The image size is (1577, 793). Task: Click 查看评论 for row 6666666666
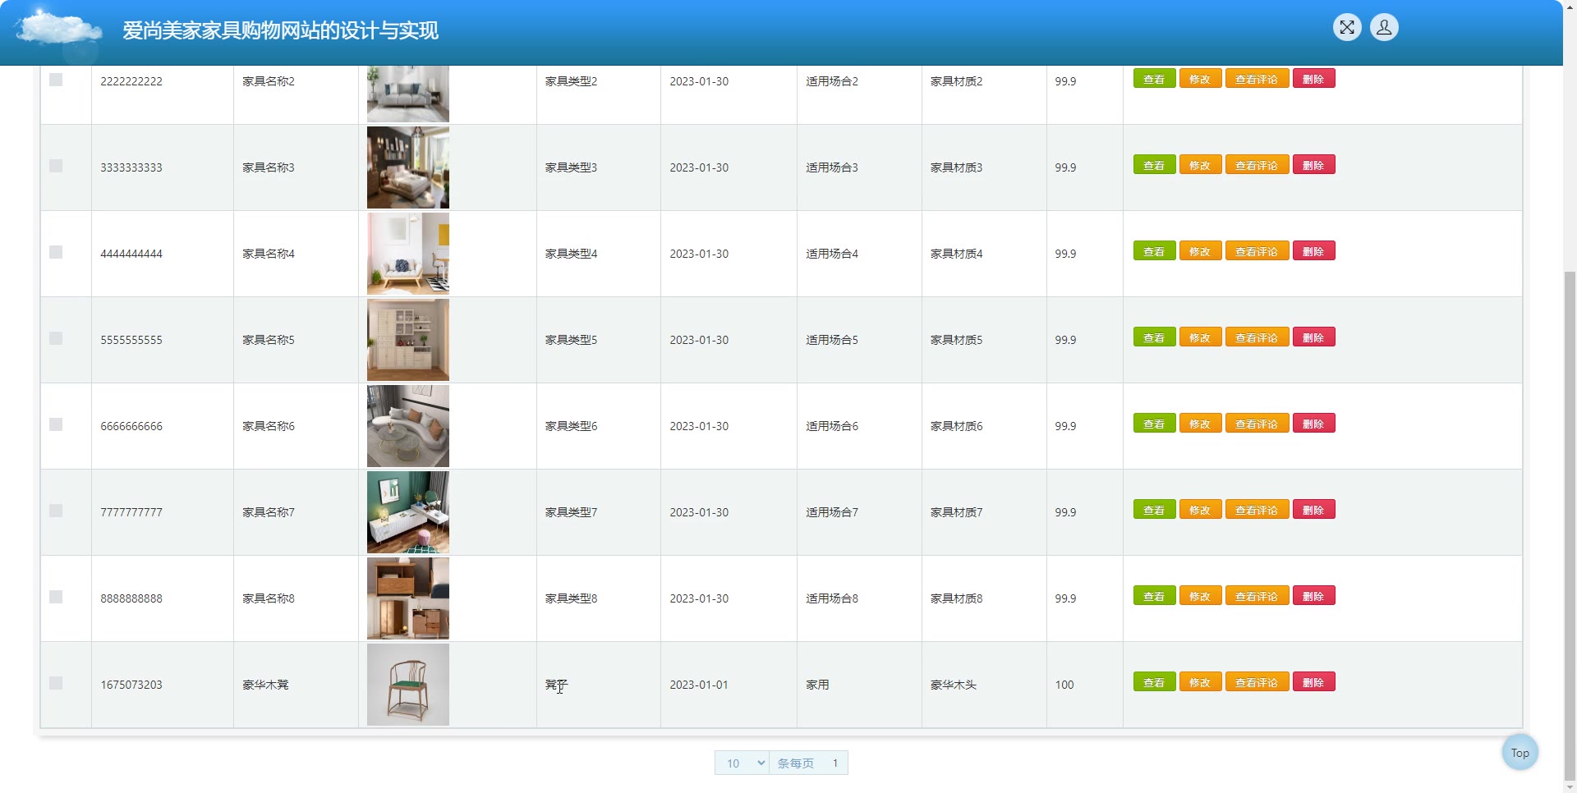(1257, 424)
